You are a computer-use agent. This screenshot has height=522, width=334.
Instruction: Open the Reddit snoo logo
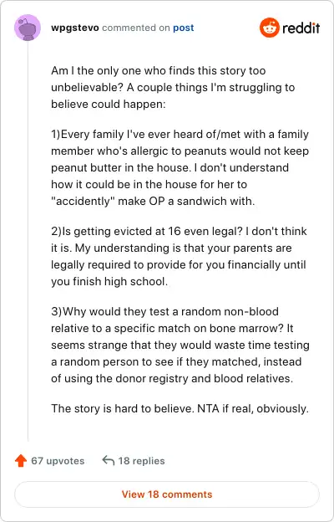coord(270,28)
